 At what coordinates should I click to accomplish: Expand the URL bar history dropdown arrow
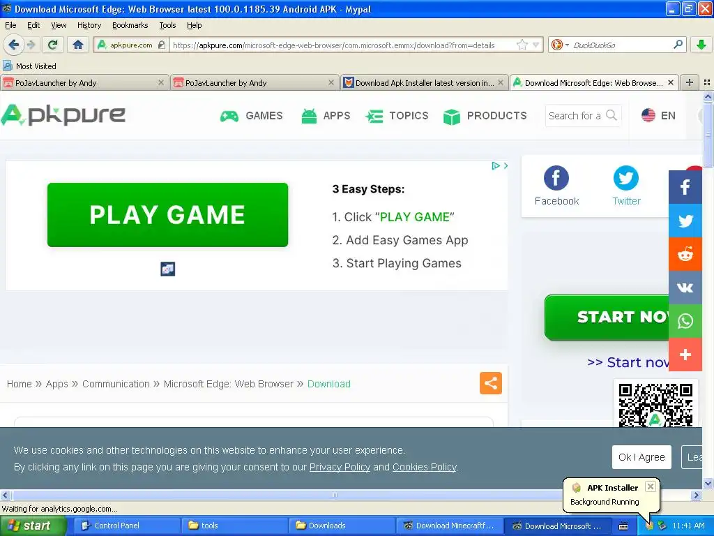[536, 45]
